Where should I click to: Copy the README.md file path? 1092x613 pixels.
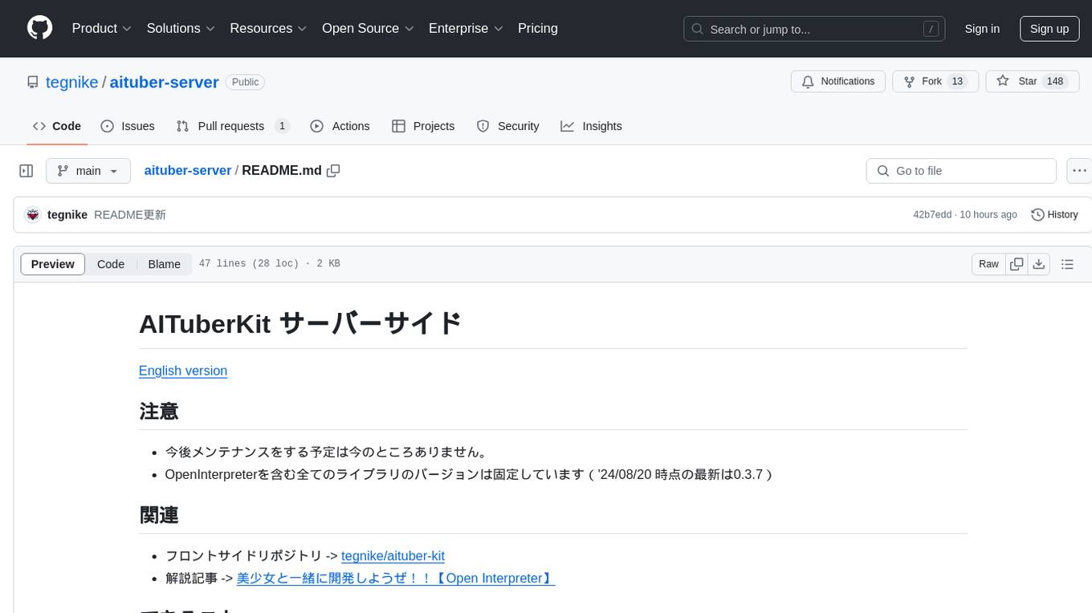pyautogui.click(x=333, y=171)
